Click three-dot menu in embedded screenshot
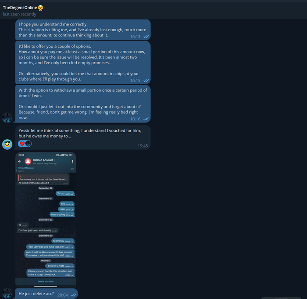307x299 pixels. click(72, 162)
